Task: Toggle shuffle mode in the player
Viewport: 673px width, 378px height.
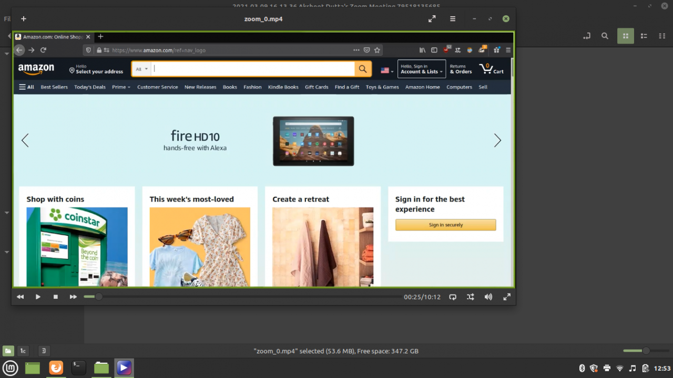Action: (471, 297)
